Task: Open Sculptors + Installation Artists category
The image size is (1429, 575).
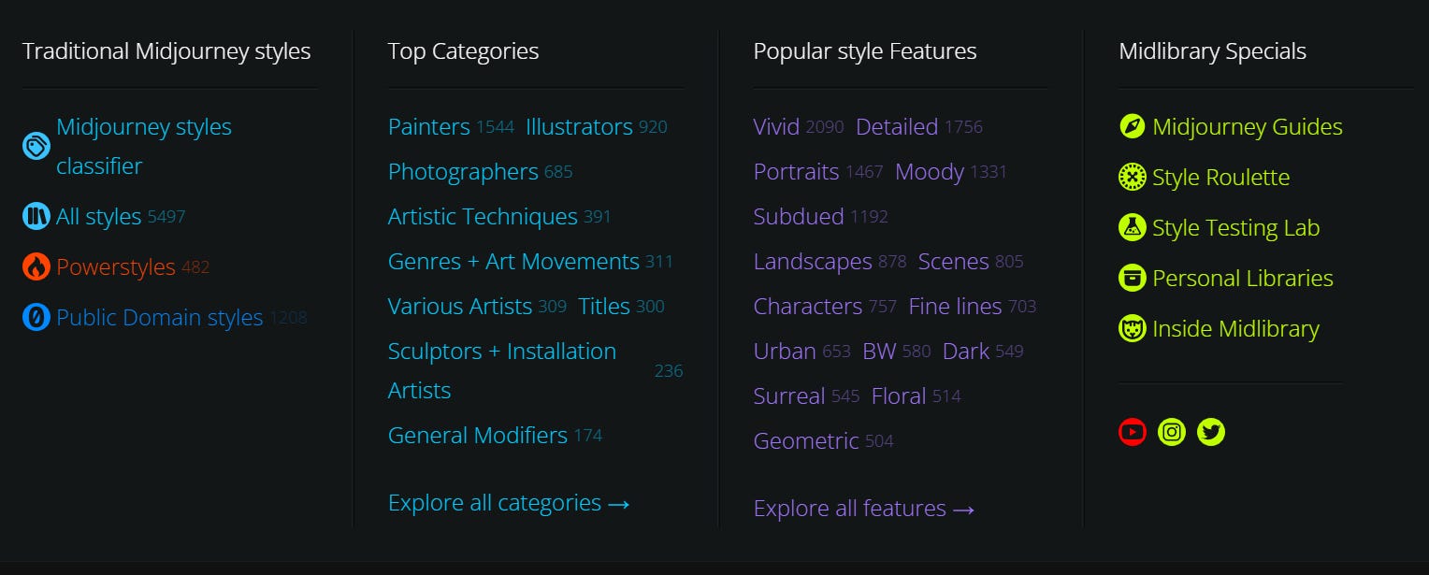Action: click(x=502, y=371)
